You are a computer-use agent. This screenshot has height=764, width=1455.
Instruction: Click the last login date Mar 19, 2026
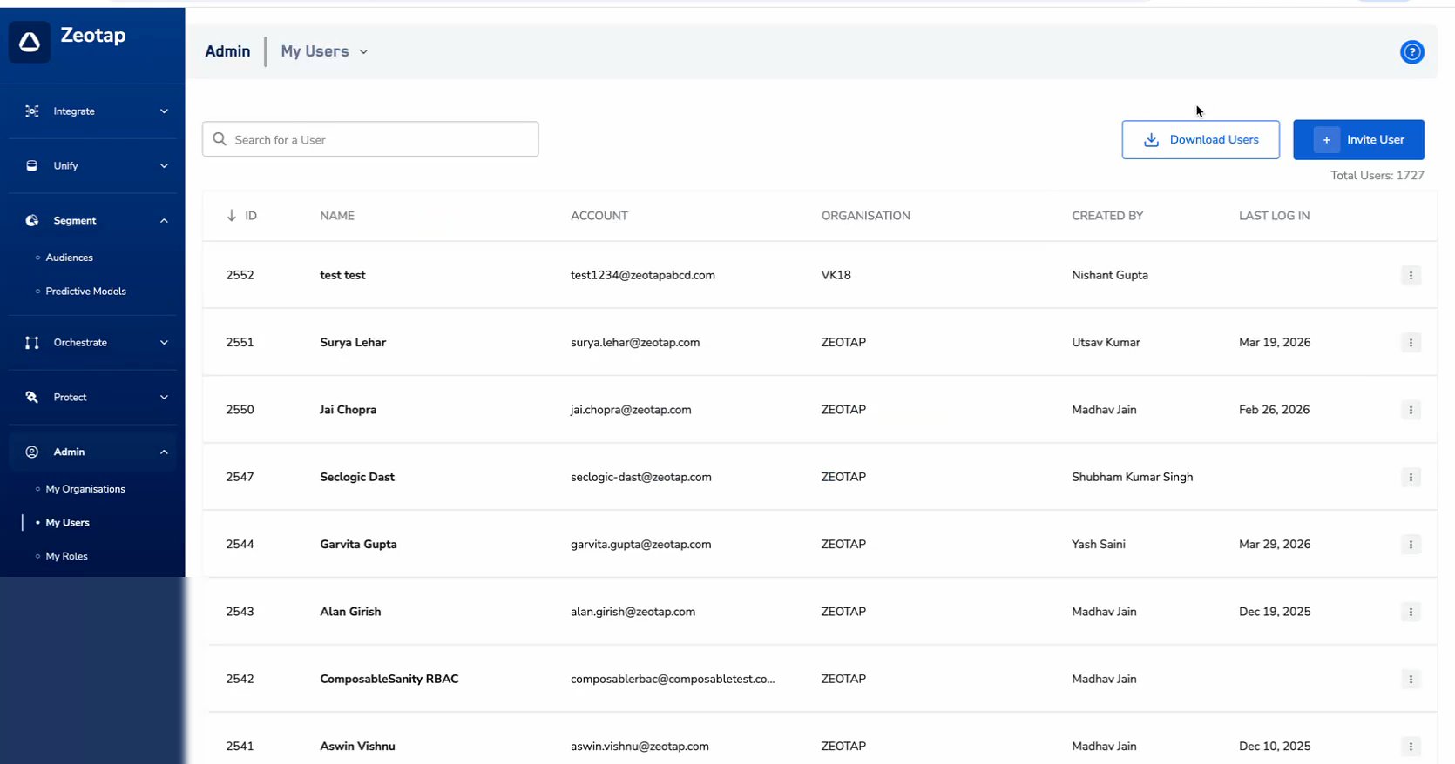point(1275,343)
